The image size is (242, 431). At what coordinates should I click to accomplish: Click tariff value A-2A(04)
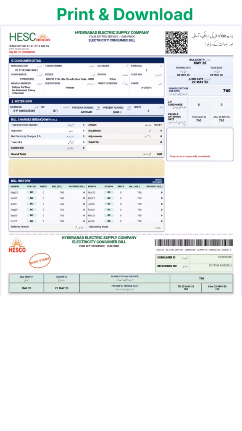click(x=146, y=88)
